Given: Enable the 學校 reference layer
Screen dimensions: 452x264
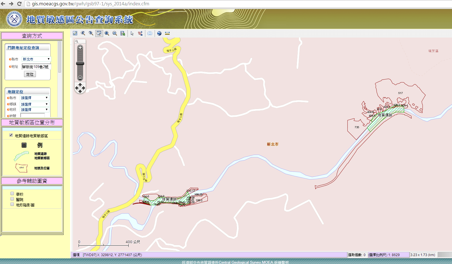Looking at the screenshot, I should tap(12, 194).
